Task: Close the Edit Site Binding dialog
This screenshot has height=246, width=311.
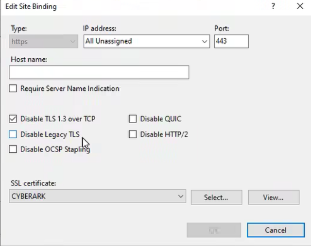Action: click(x=300, y=6)
